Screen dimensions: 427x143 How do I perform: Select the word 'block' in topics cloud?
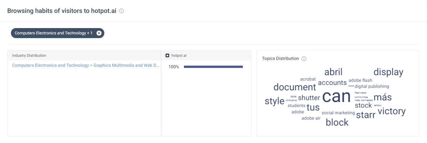pyautogui.click(x=337, y=122)
